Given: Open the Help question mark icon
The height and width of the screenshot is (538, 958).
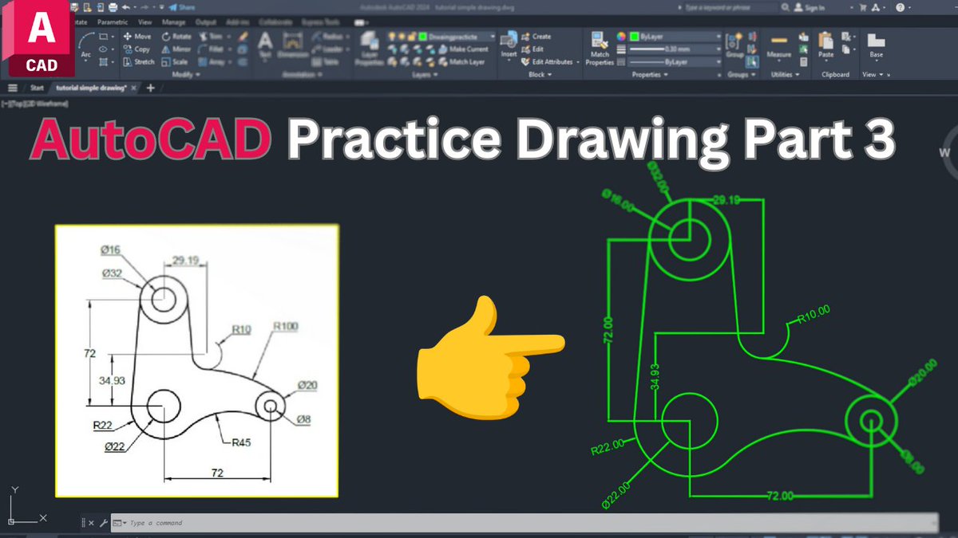Looking at the screenshot, I should tap(901, 7).
